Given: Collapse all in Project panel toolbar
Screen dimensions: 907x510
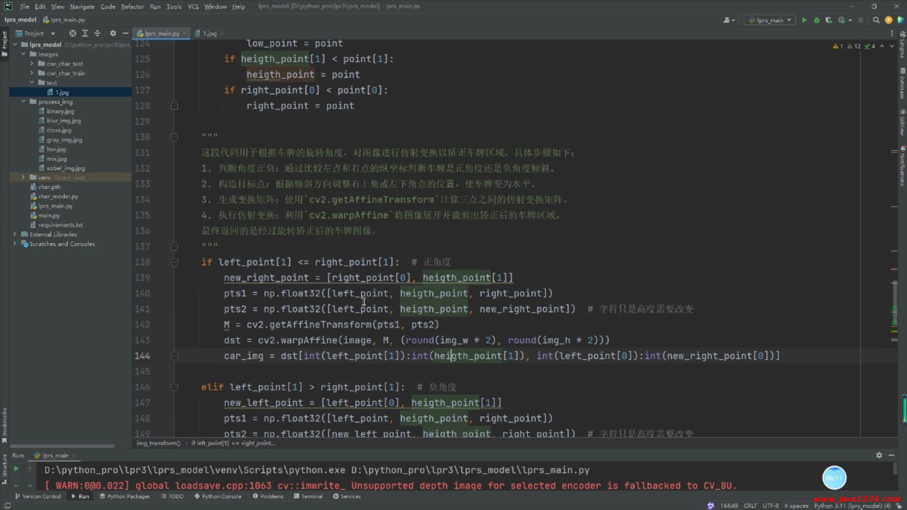Looking at the screenshot, I should tap(97, 34).
